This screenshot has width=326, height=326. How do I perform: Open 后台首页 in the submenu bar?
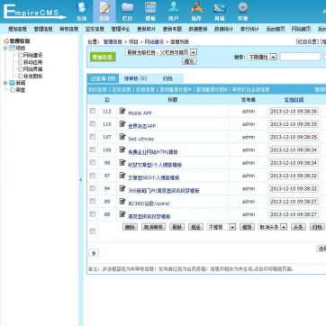[276, 29]
